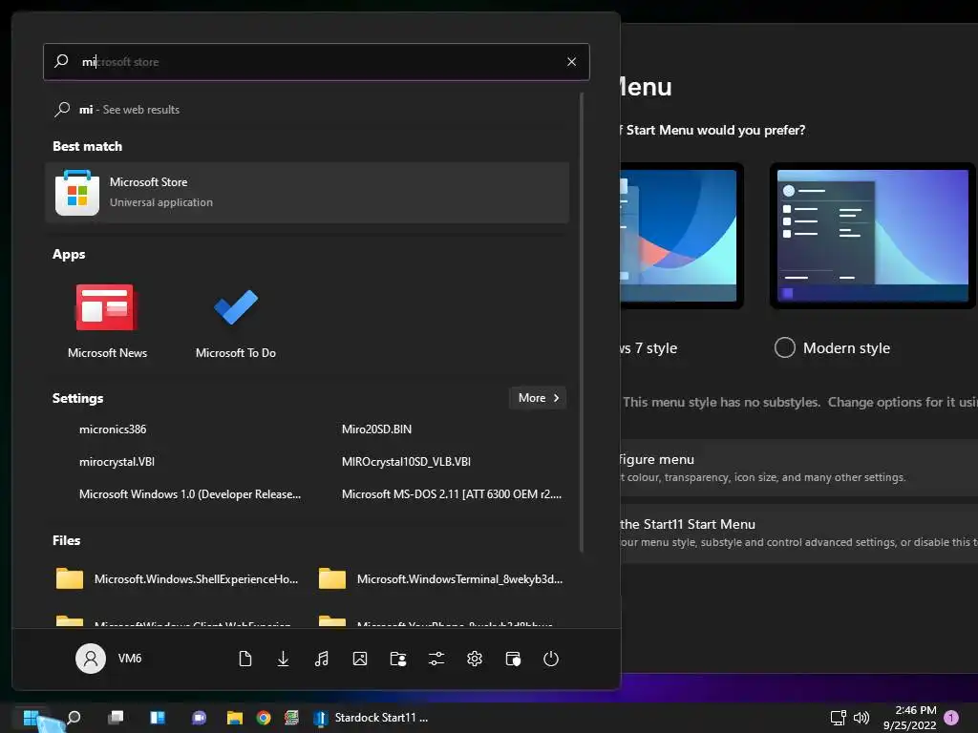Open Control Panel sliders icon
The height and width of the screenshot is (733, 978).
pos(436,659)
